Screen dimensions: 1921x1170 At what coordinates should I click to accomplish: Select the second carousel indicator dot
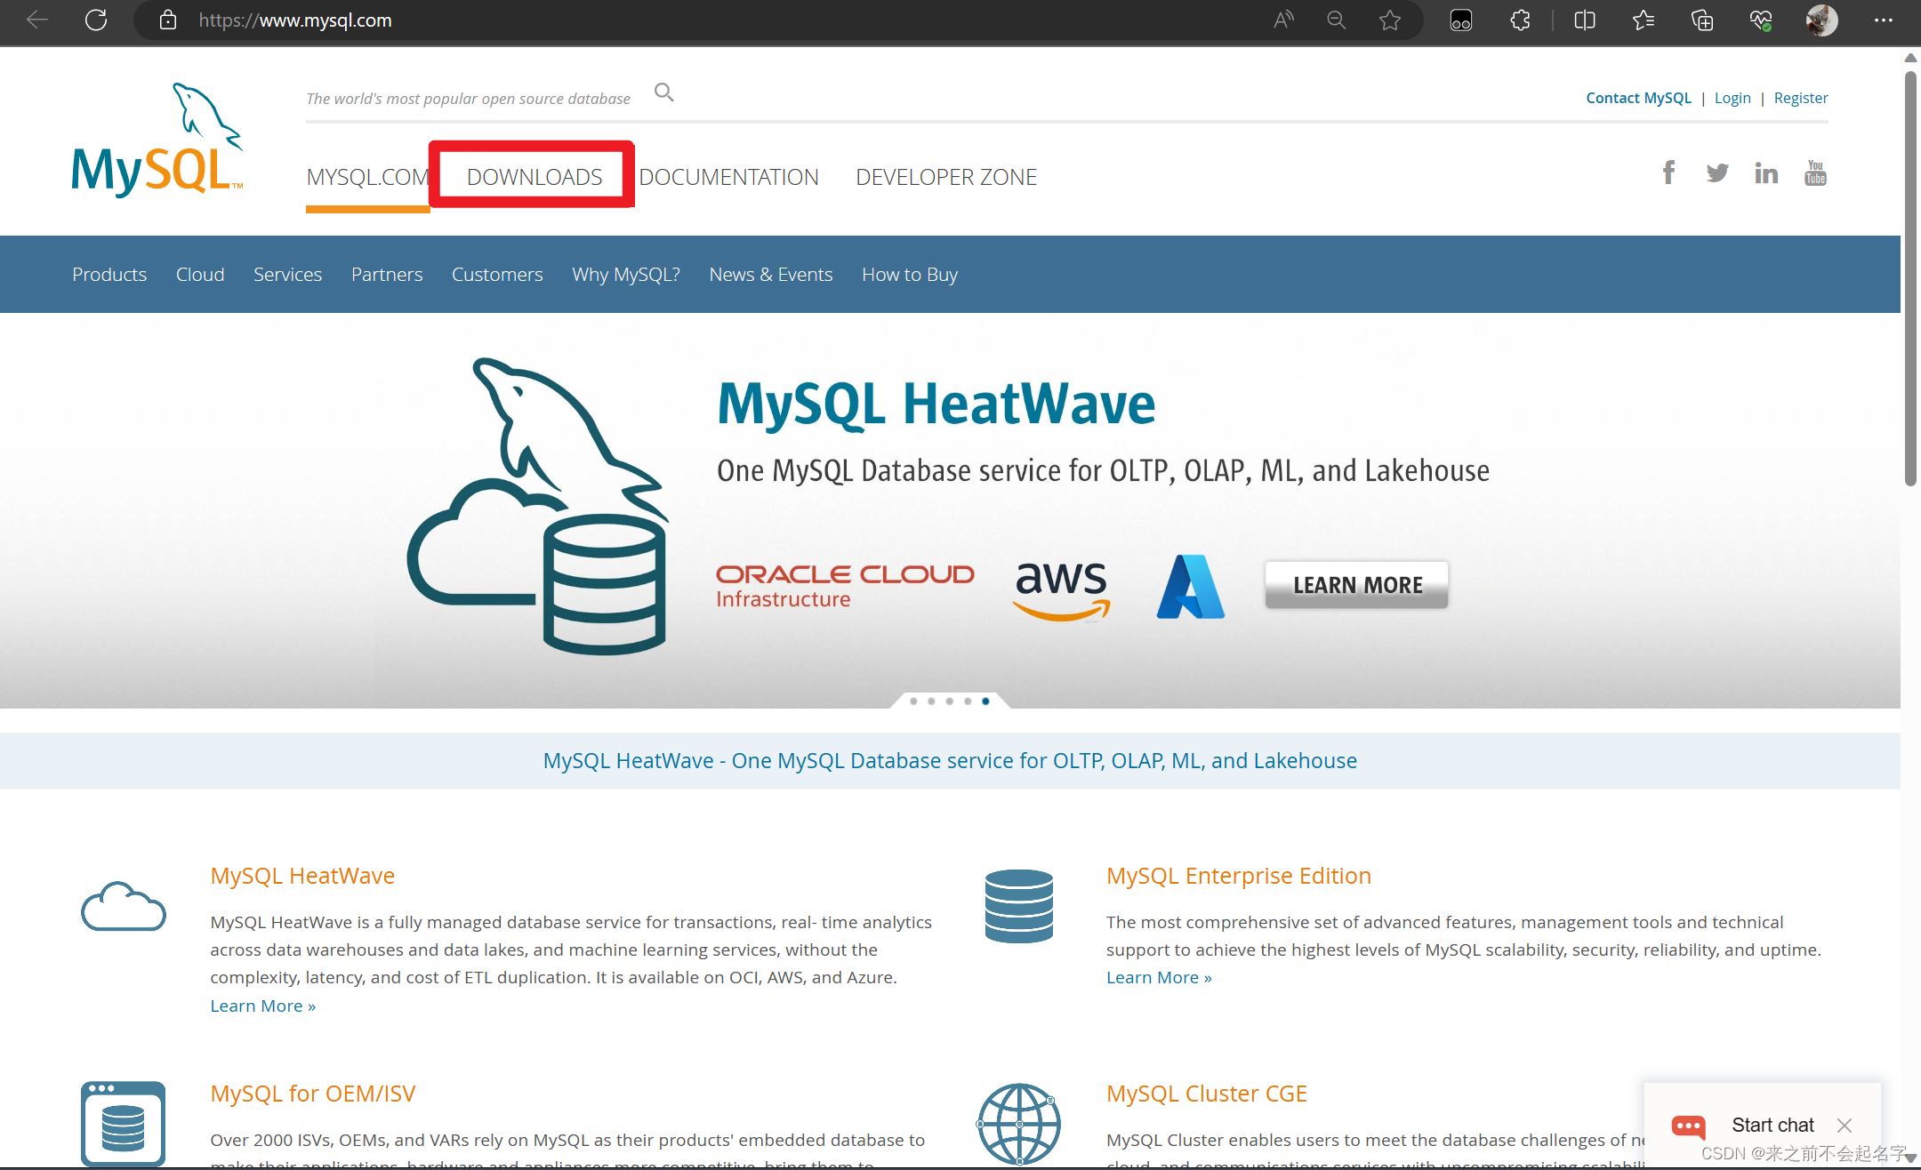[931, 701]
